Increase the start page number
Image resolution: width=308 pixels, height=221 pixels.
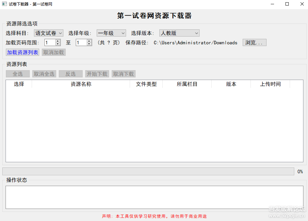(x=58, y=41)
